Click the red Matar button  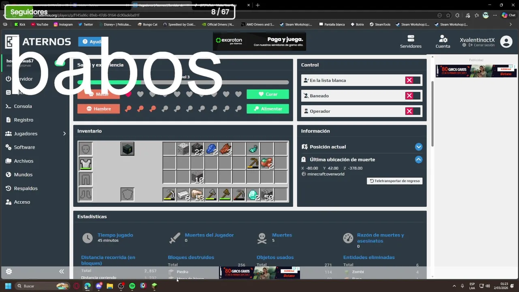pos(99,94)
